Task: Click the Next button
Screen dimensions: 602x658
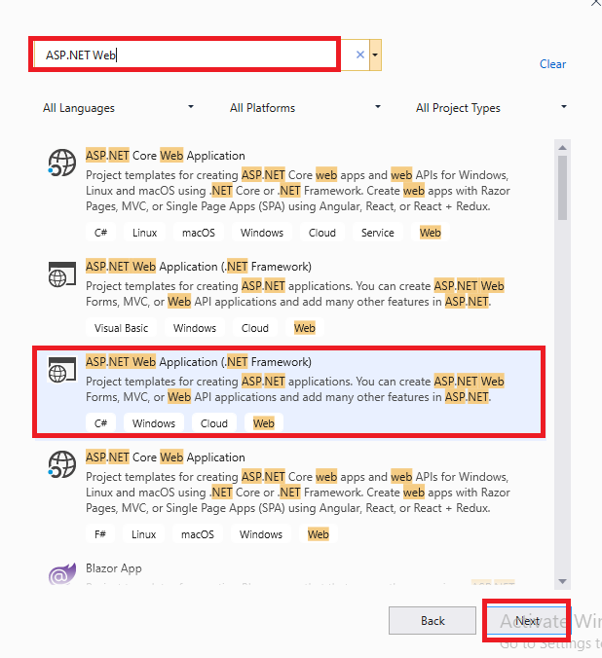Action: pyautogui.click(x=527, y=621)
